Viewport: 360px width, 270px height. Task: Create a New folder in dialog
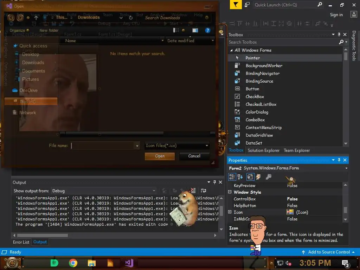(x=49, y=30)
